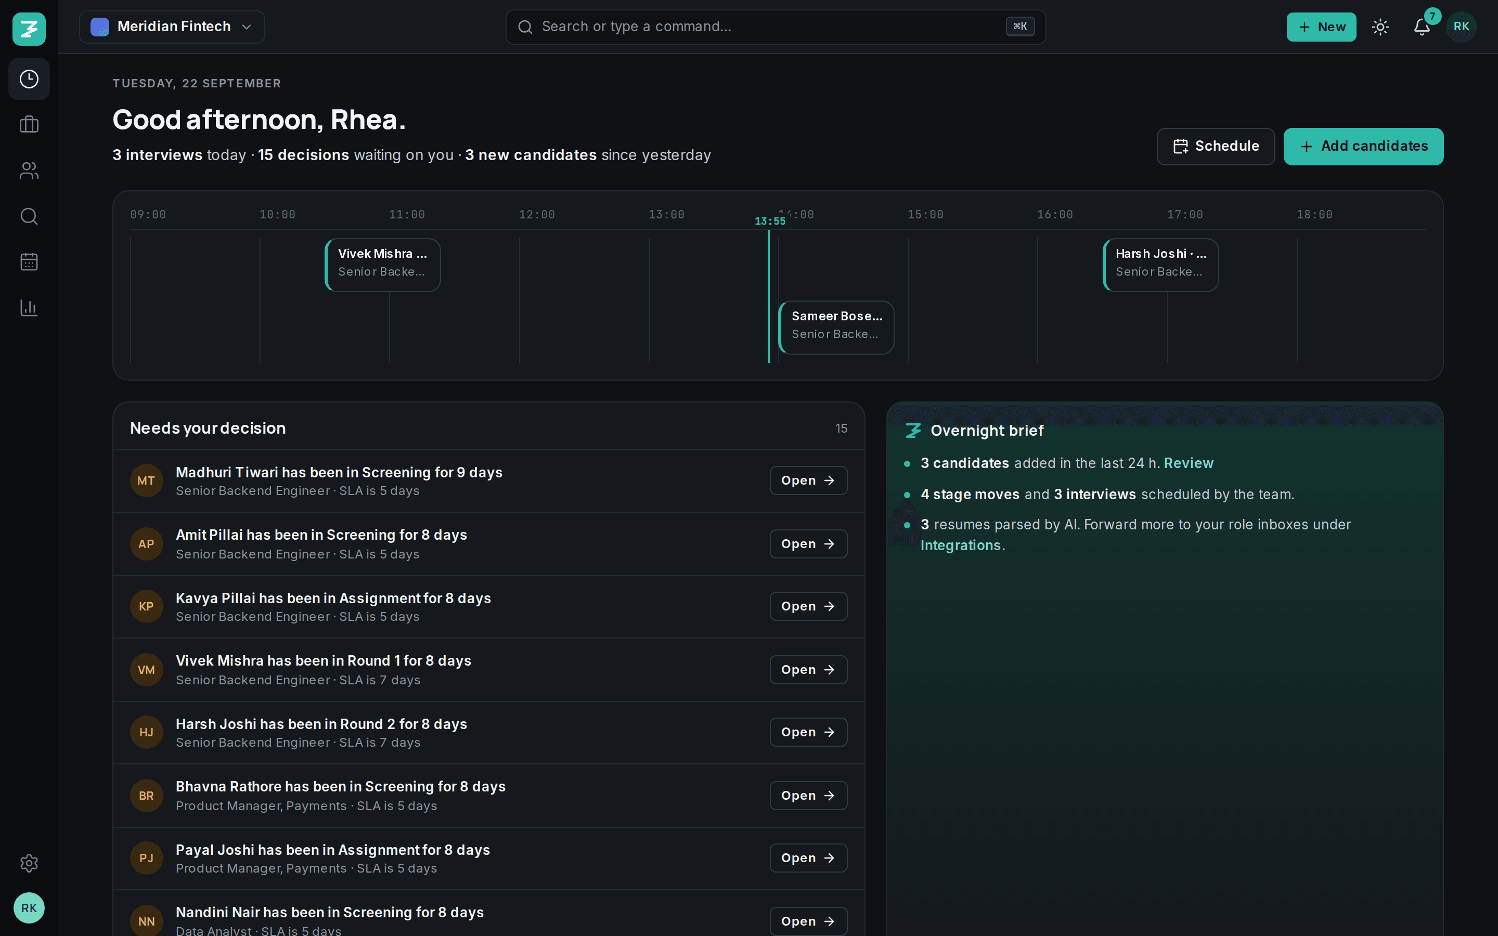Click the Schedule button
Image resolution: width=1498 pixels, height=936 pixels.
[1216, 146]
